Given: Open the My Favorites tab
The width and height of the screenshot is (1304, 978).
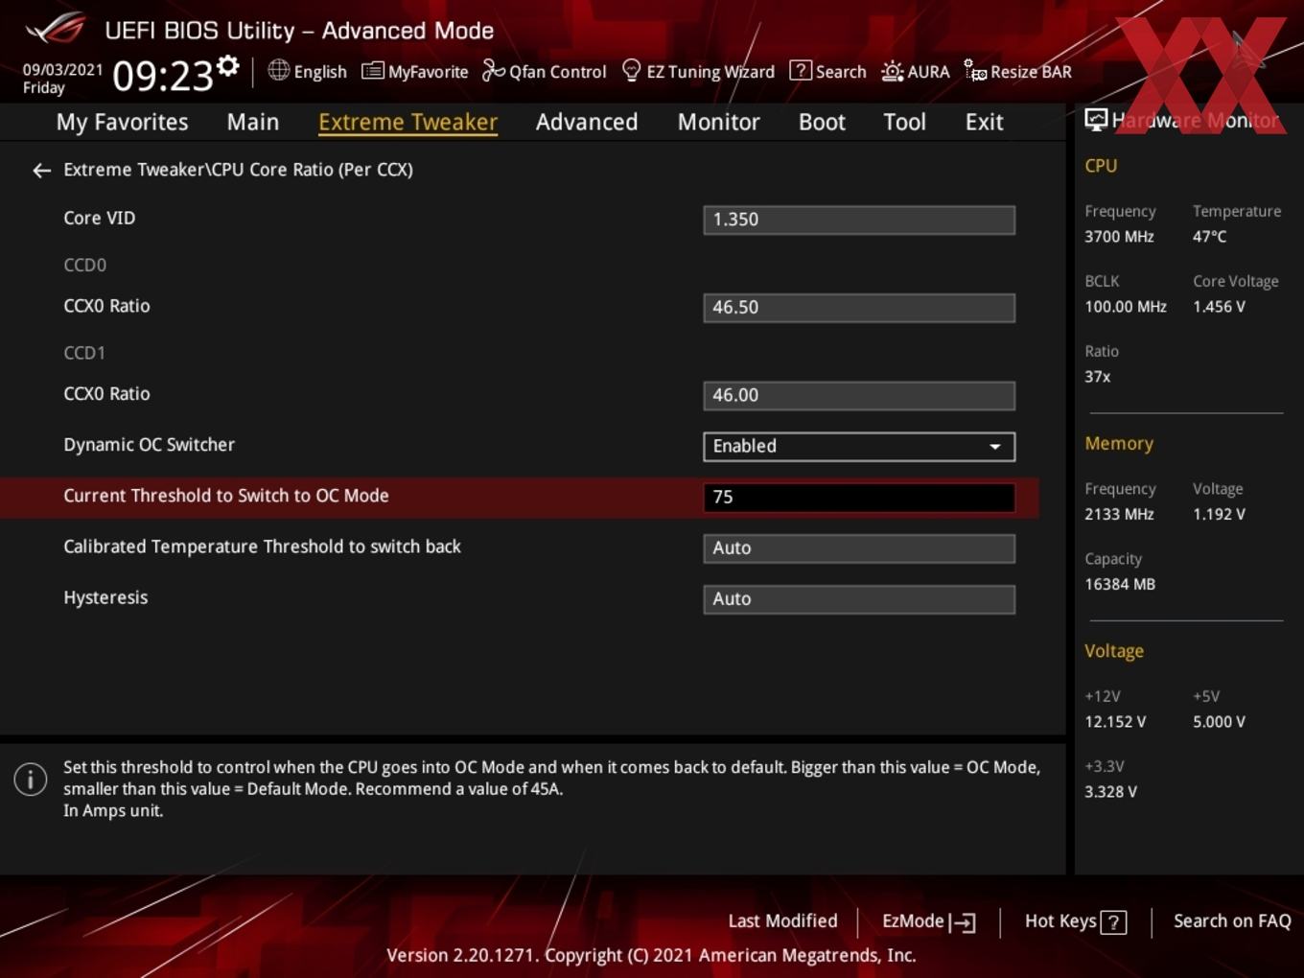Looking at the screenshot, I should pyautogui.click(x=123, y=122).
